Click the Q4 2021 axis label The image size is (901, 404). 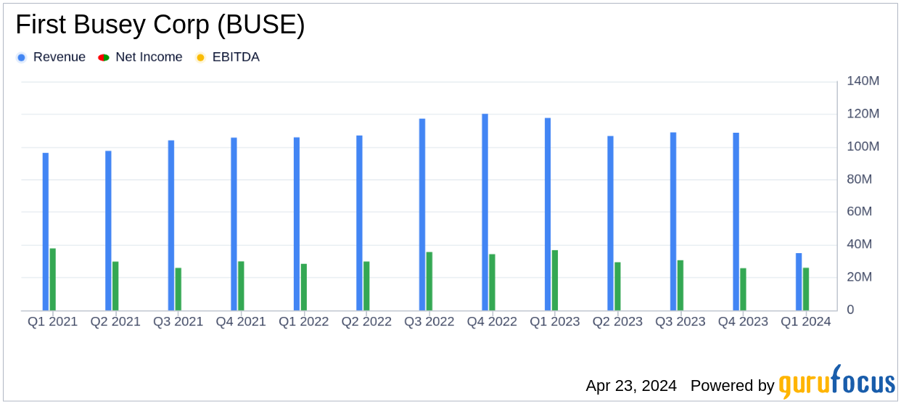coord(241,321)
